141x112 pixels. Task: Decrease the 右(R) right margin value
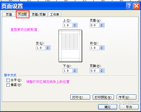(101, 49)
